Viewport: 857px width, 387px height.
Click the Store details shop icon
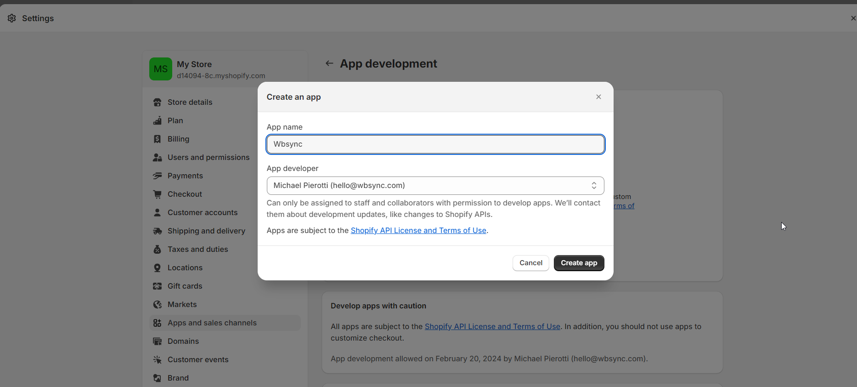(158, 102)
